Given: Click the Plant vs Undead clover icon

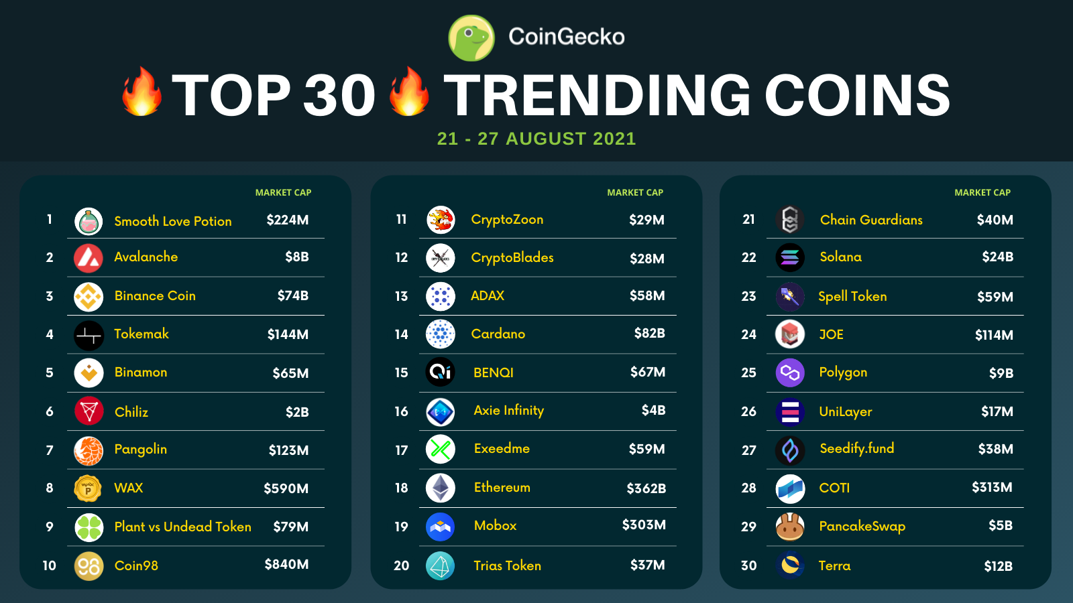Looking at the screenshot, I should tap(89, 527).
